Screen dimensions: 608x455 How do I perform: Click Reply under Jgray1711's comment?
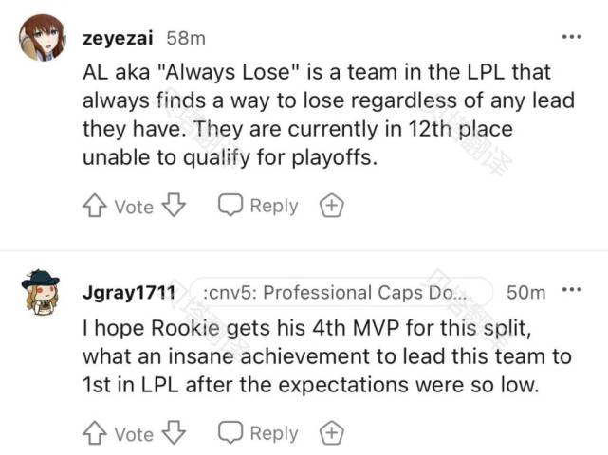(x=259, y=433)
